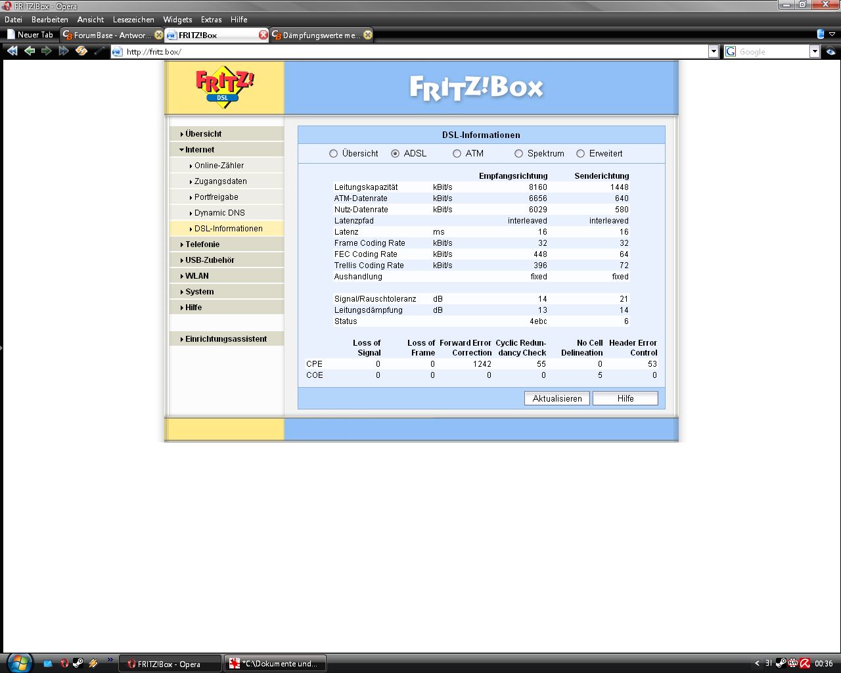Expand the Übersicht sidebar item
This screenshot has width=841, height=673.
(x=227, y=133)
